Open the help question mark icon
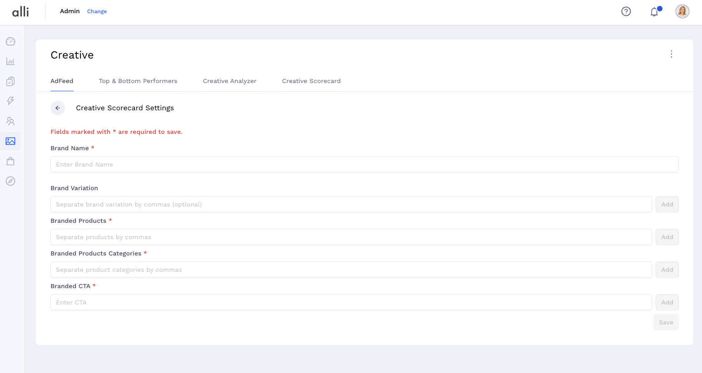The image size is (702, 373). click(626, 11)
